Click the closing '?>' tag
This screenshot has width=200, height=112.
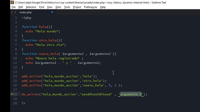coord(23,103)
